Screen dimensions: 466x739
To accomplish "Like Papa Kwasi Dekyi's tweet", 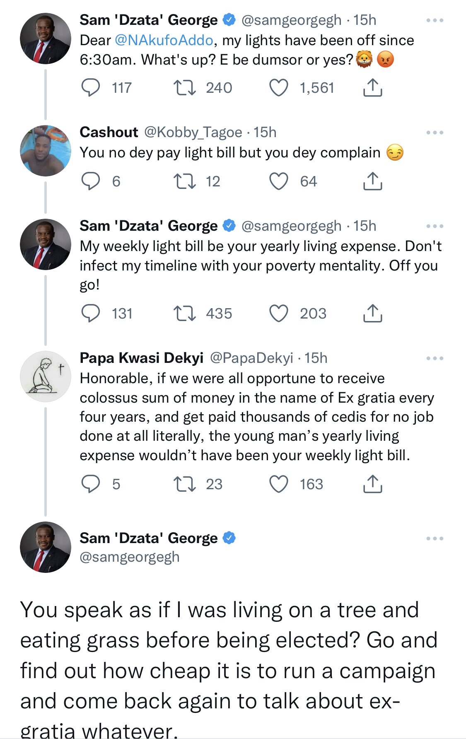I will coord(279,484).
